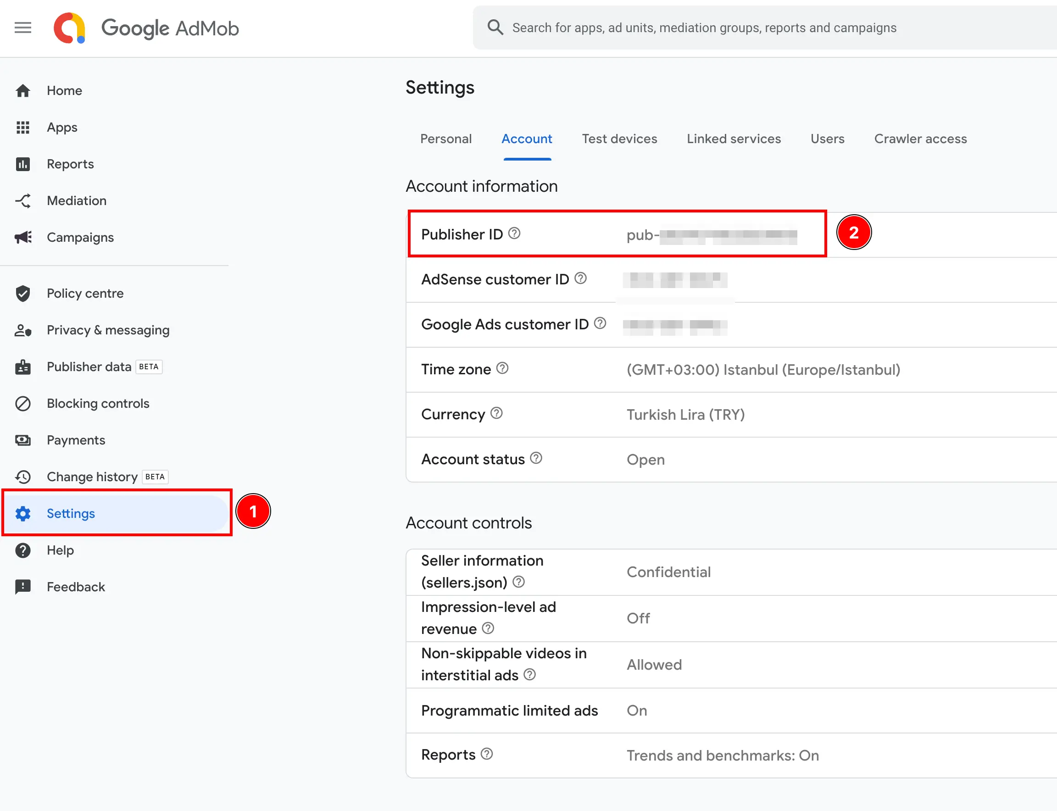Image resolution: width=1057 pixels, height=811 pixels.
Task: Click the Account controls heading
Action: [468, 523]
